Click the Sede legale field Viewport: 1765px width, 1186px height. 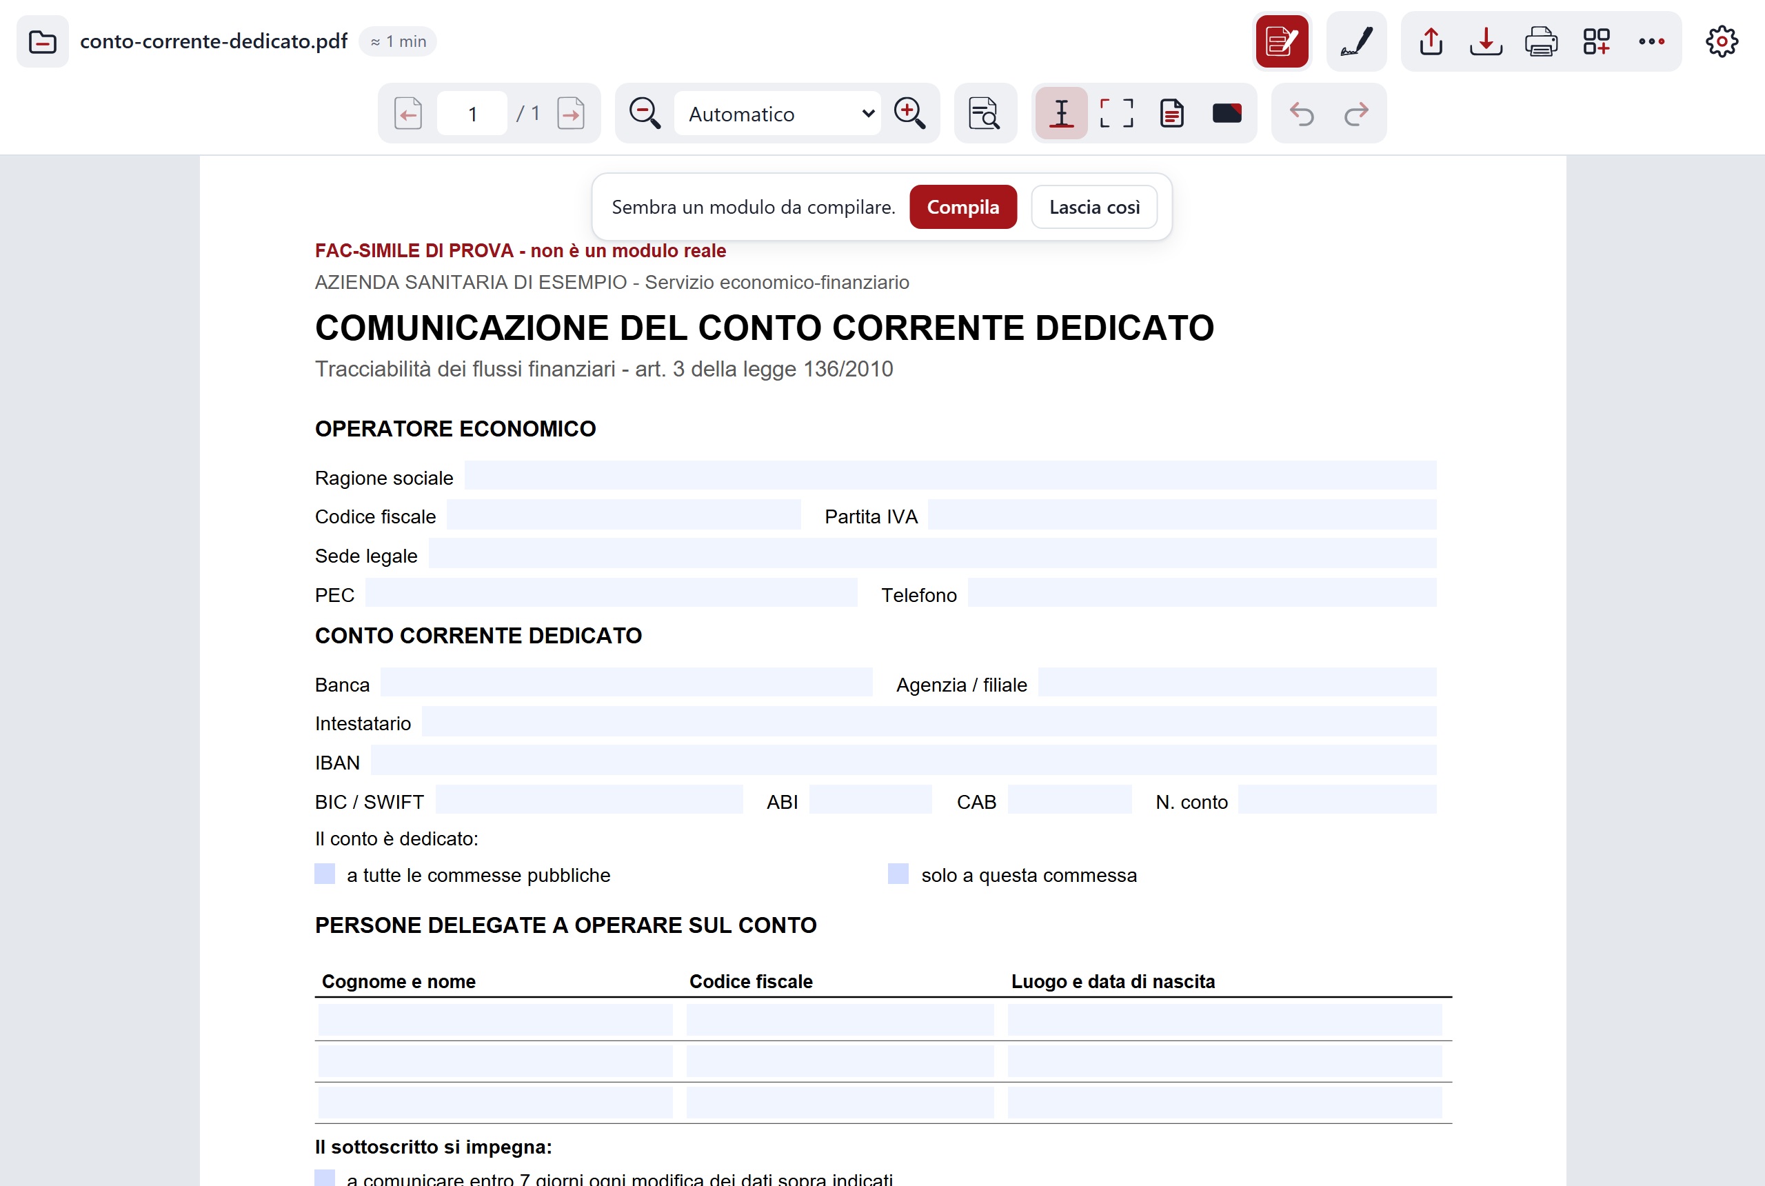point(932,554)
